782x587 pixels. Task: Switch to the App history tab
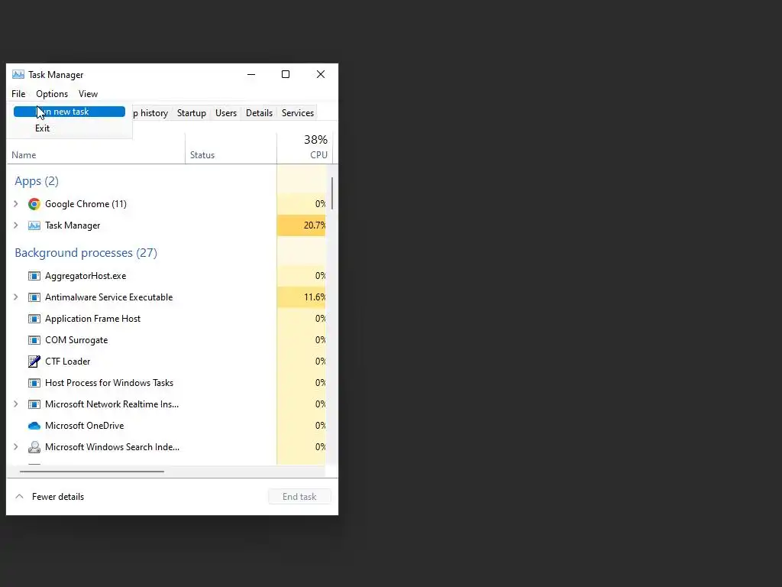[152, 113]
